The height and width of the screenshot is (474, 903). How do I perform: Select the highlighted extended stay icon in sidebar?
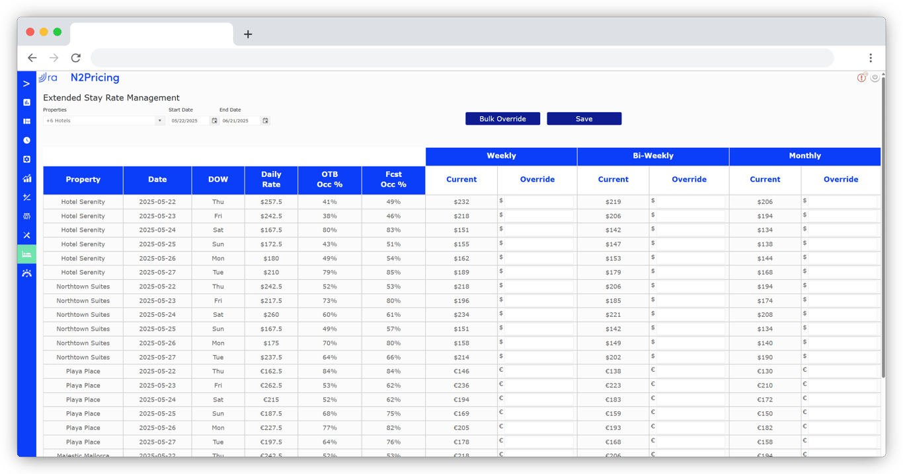point(26,254)
